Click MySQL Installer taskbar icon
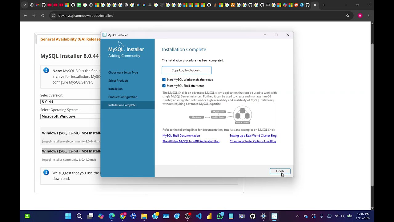Image resolution: width=394 pixels, height=222 pixels. (274, 216)
